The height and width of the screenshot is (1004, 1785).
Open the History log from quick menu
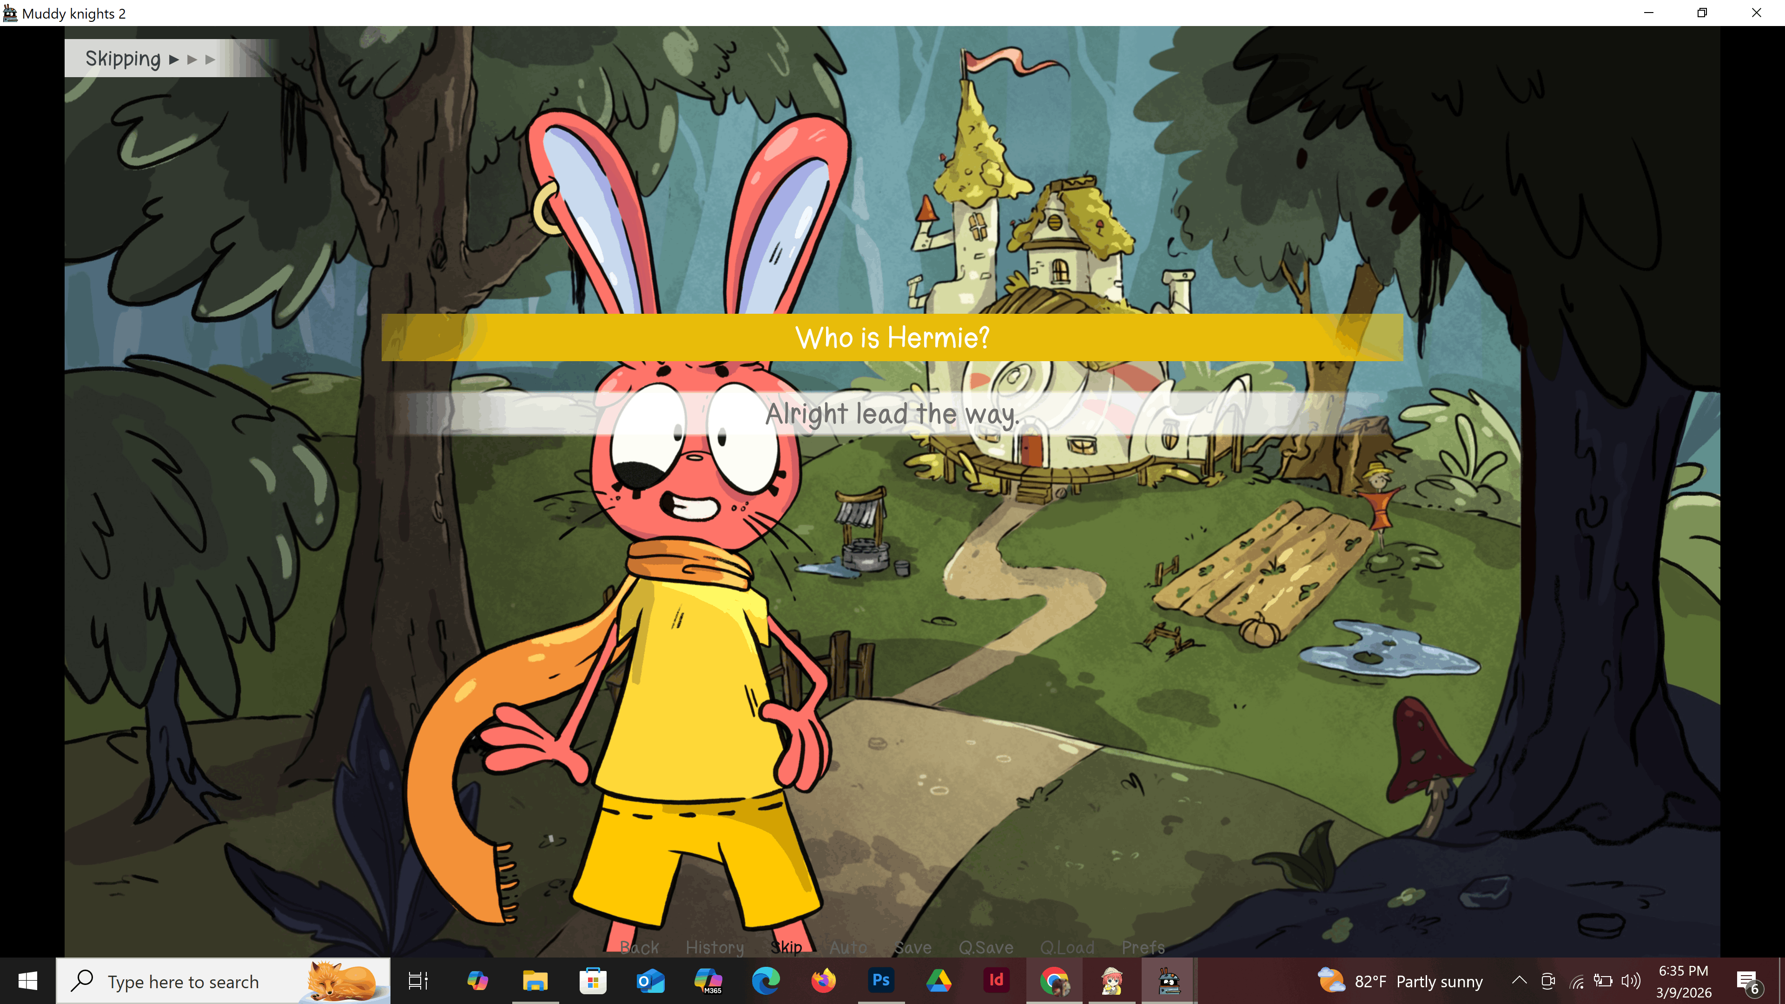tap(714, 947)
